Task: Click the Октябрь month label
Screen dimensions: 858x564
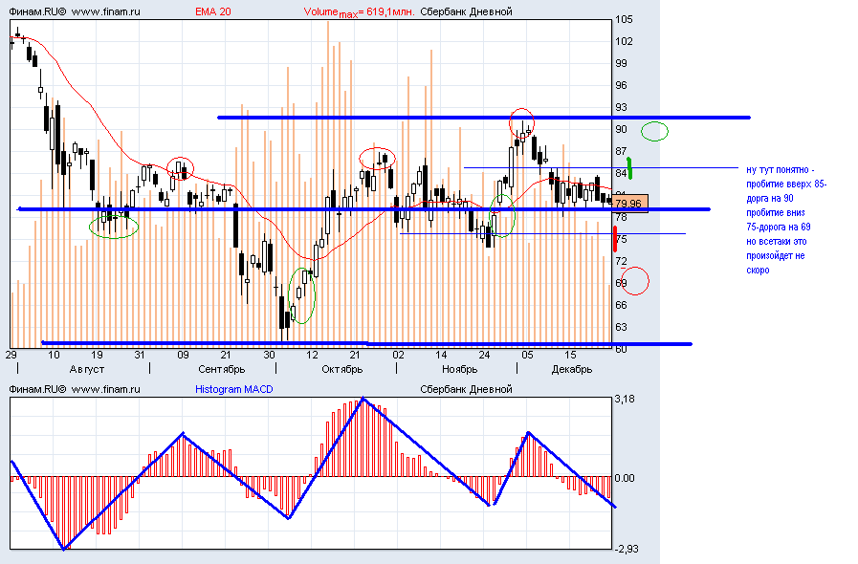Action: (x=342, y=369)
